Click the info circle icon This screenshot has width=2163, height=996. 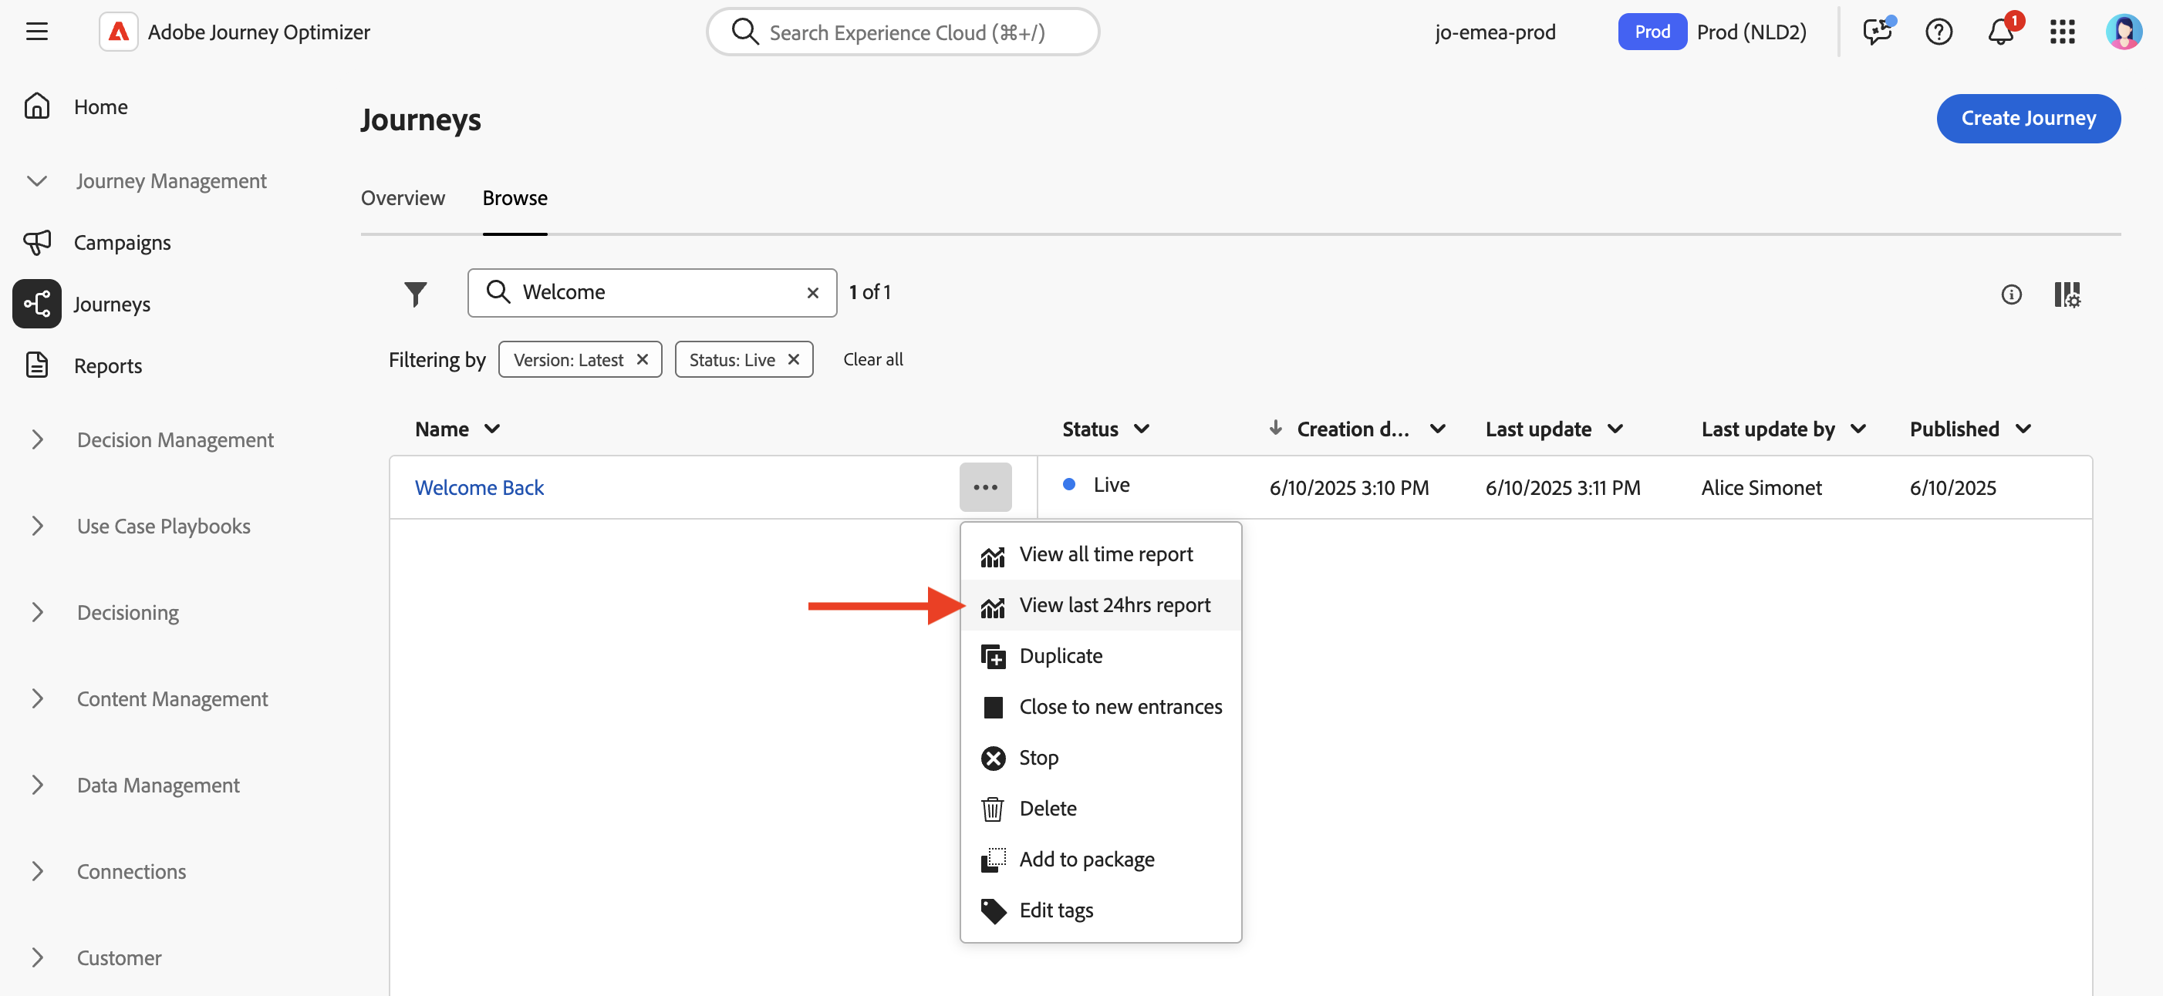2010,294
